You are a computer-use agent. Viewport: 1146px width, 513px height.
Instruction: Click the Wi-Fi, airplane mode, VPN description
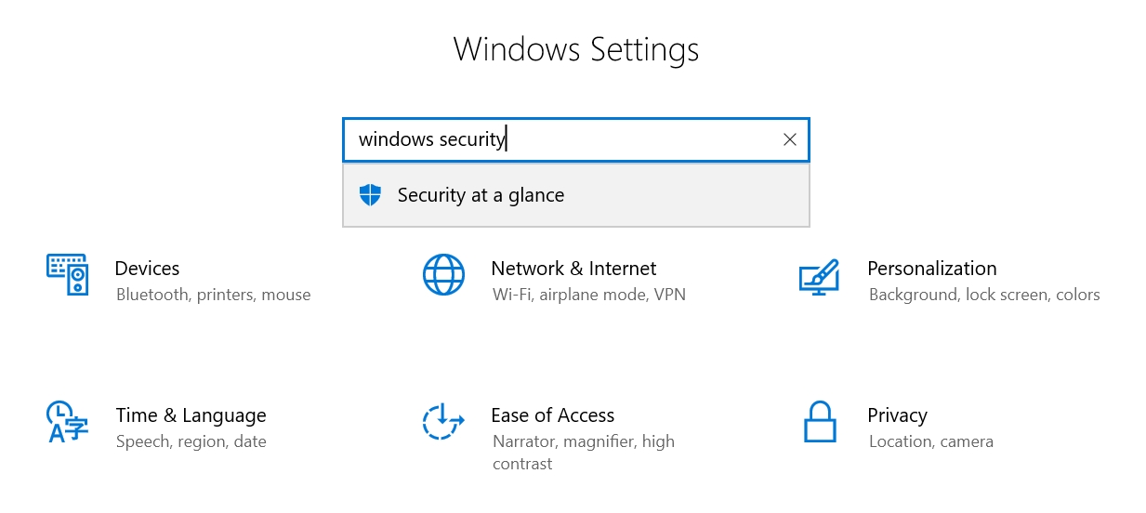[x=588, y=295]
